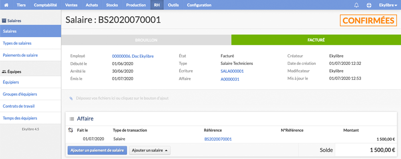The image size is (401, 159).
Task: Click the 30/06/2020 Arrêté le value
Action: coord(123,71)
